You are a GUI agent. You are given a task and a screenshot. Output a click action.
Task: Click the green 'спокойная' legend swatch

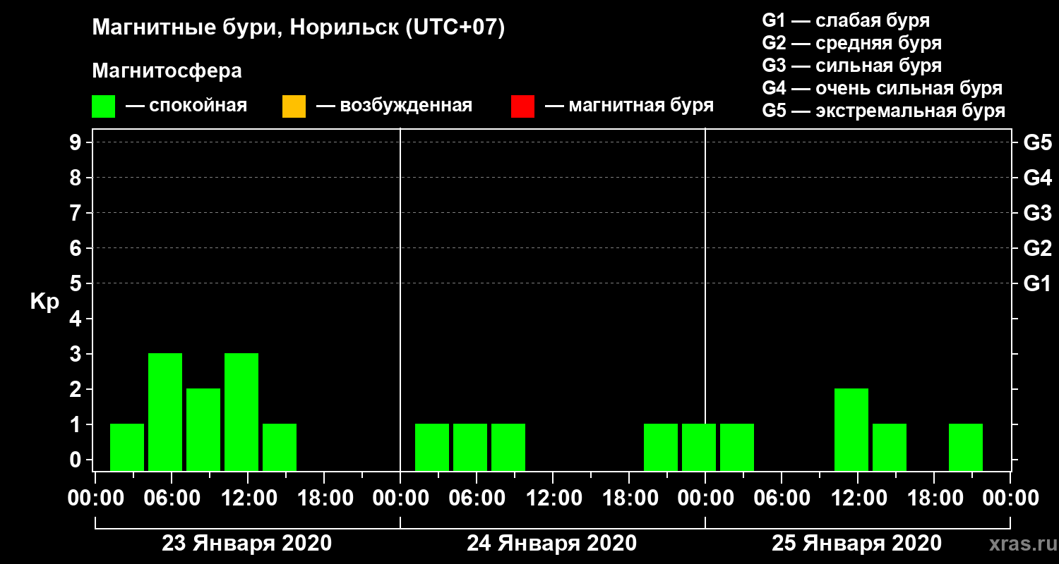point(104,106)
